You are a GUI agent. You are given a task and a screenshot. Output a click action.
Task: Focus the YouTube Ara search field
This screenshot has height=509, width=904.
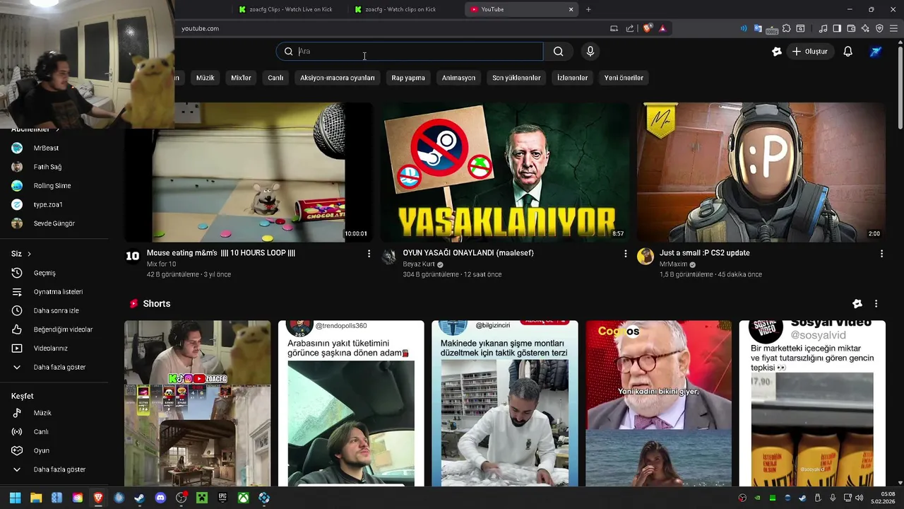(x=410, y=51)
